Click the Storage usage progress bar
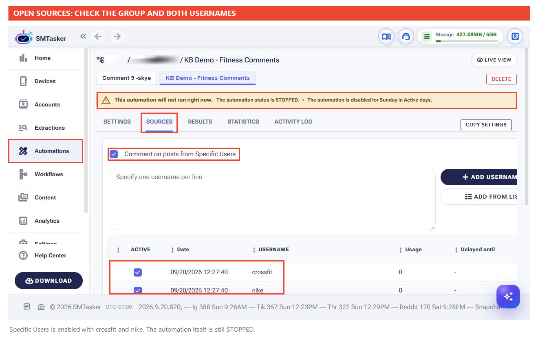538x341 pixels. pos(467,41)
